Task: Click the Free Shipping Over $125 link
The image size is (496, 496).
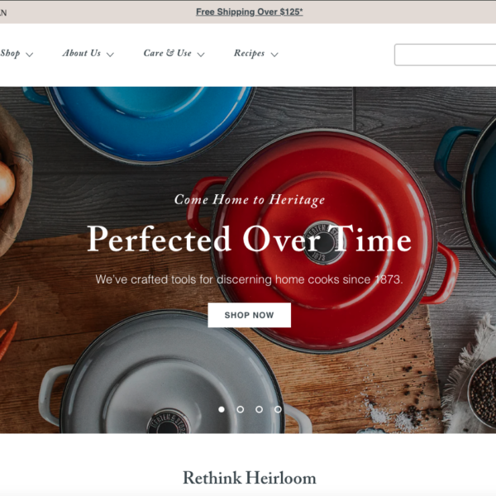Action: [x=250, y=12]
